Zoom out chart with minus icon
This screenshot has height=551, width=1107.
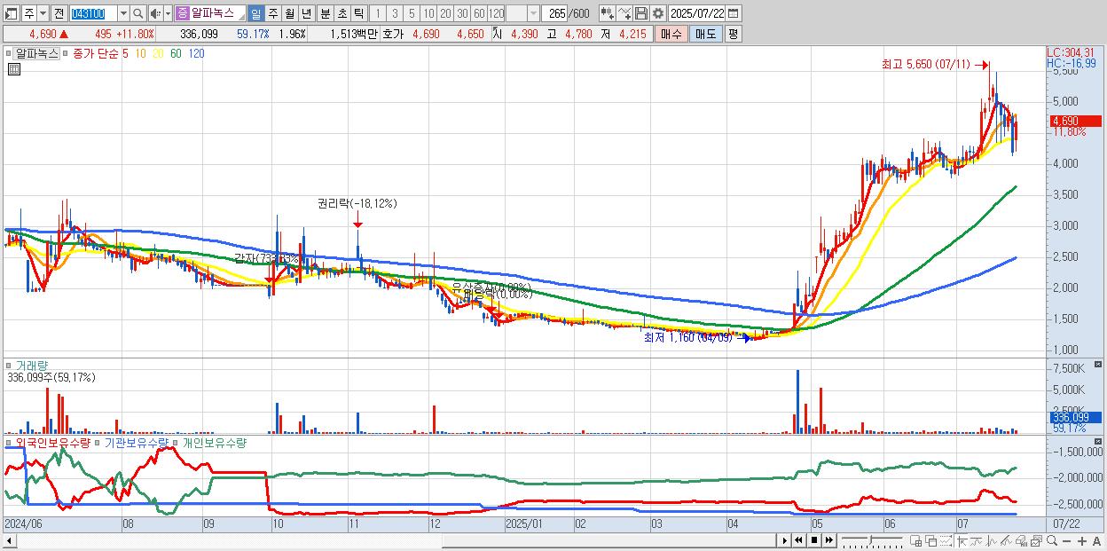pos(1067,540)
